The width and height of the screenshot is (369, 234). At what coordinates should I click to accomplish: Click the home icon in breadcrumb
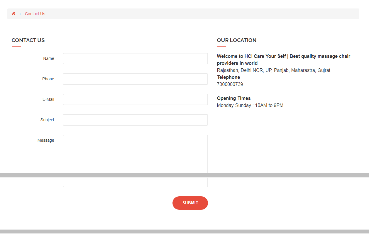13,14
